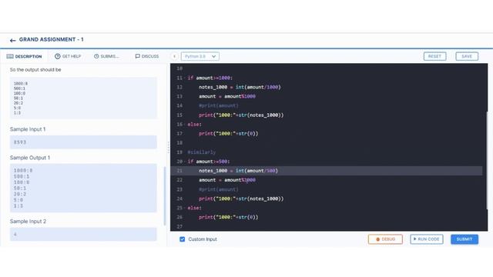Click the Submissions clock icon
493x277 pixels.
(96, 56)
